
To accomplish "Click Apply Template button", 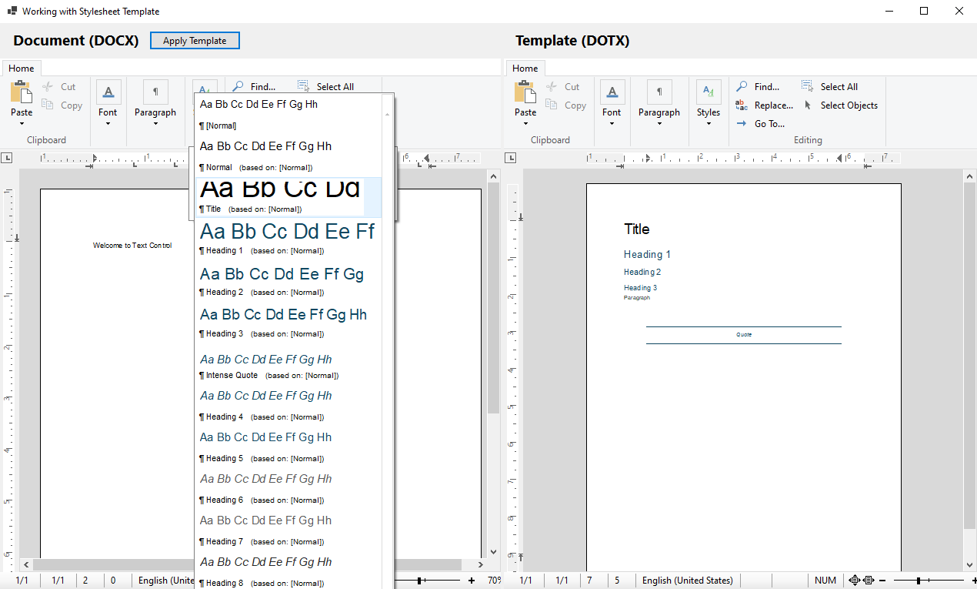I will coord(195,41).
